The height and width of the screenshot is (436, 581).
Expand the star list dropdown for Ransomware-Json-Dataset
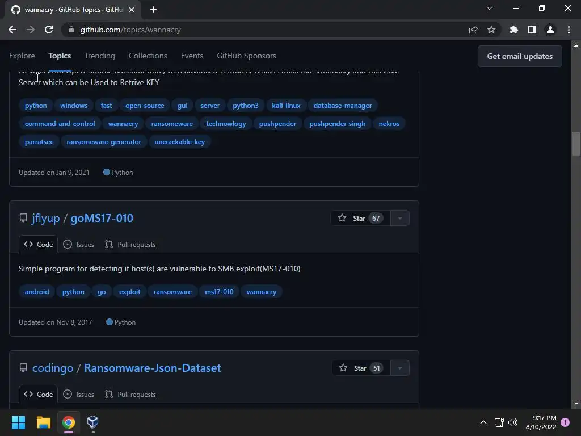click(400, 368)
